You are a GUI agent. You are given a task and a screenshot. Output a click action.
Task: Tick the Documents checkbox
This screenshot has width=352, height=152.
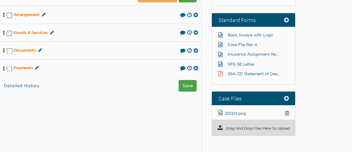tap(10, 51)
